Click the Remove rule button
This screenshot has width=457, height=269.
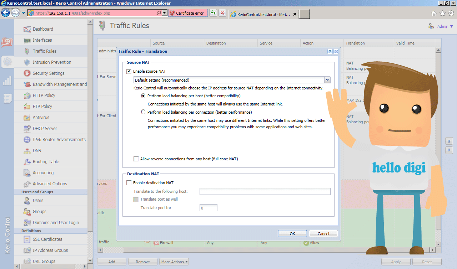pos(143,262)
